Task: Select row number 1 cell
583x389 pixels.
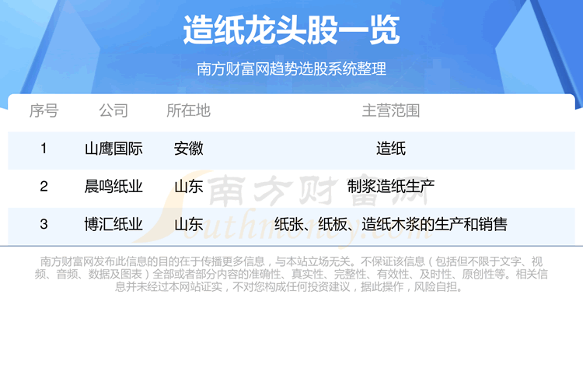Action: (44, 148)
